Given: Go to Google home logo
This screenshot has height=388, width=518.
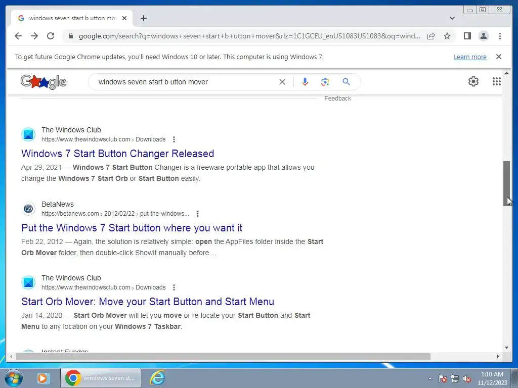Looking at the screenshot, I should pyautogui.click(x=44, y=81).
